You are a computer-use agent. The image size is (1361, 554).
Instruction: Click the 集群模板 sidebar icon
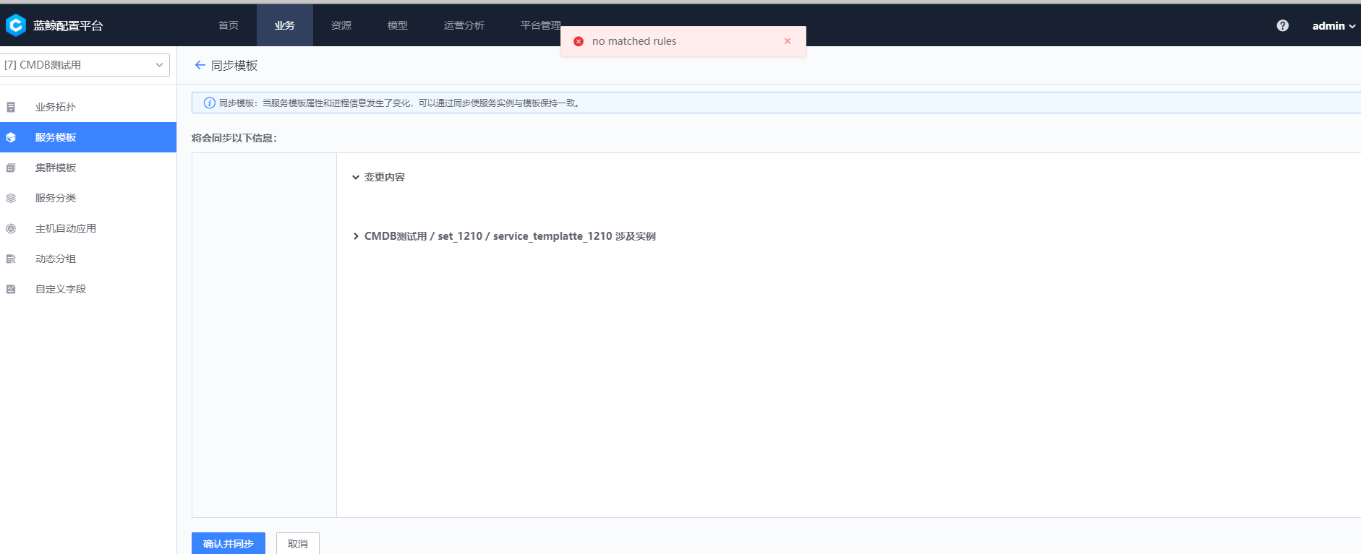tap(11, 168)
